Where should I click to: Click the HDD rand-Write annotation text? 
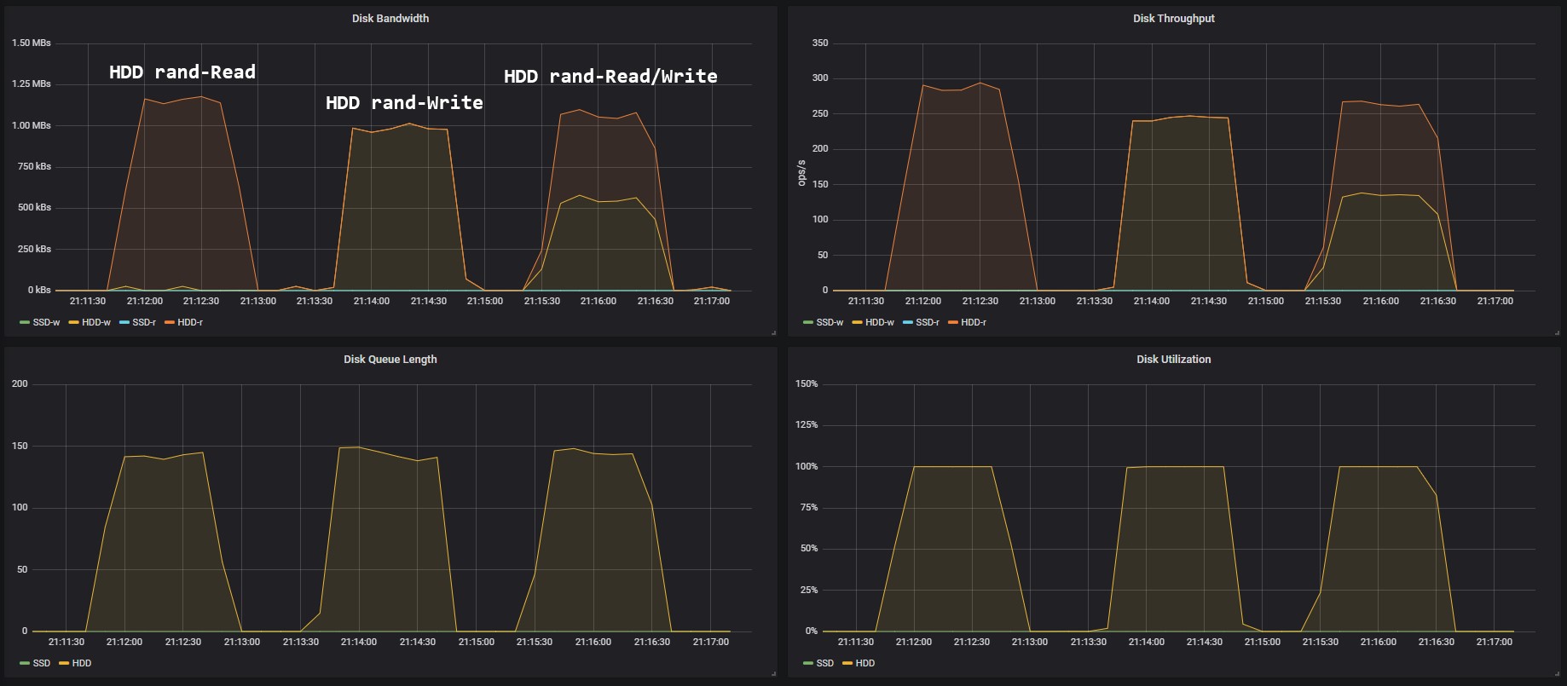(x=404, y=103)
